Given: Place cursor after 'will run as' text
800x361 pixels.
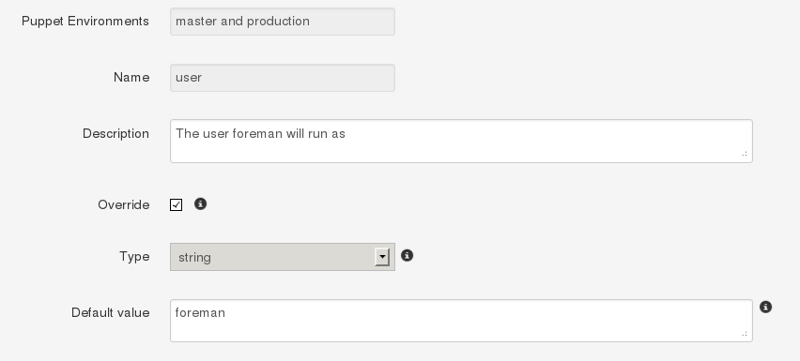Looking at the screenshot, I should 346,134.
